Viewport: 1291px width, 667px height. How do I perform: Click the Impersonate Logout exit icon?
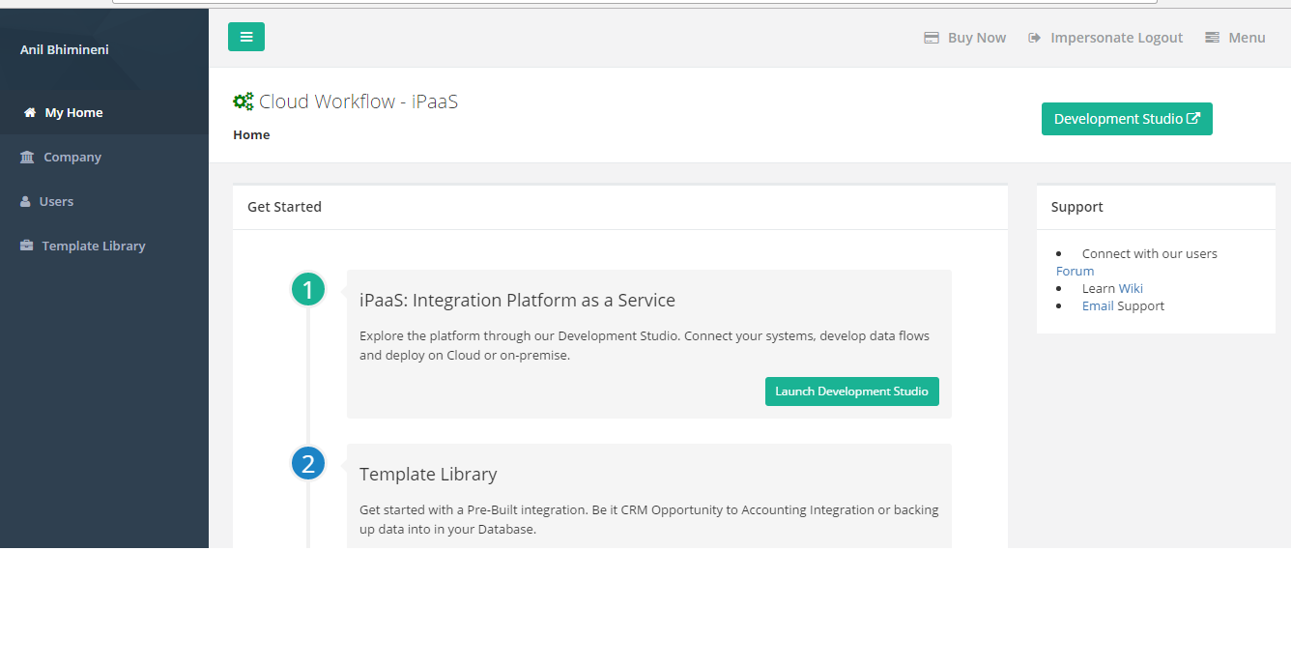point(1034,38)
